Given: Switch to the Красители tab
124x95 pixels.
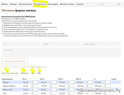Looking at the screenshot, I should point(25,73).
